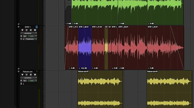Select the narrow yellow GT clip
Image resolution: width=194 pixels, height=108 pixels.
pos(106,48)
